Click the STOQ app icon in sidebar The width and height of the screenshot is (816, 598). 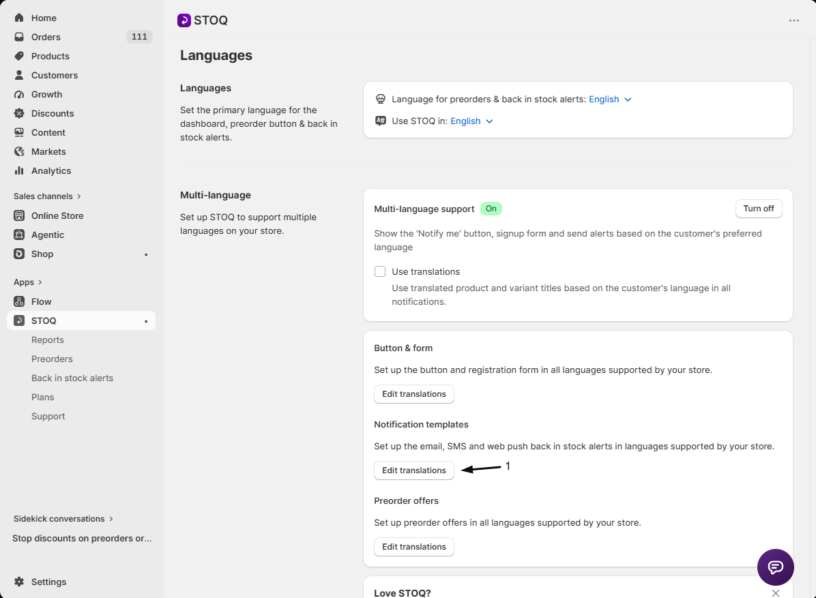click(19, 320)
